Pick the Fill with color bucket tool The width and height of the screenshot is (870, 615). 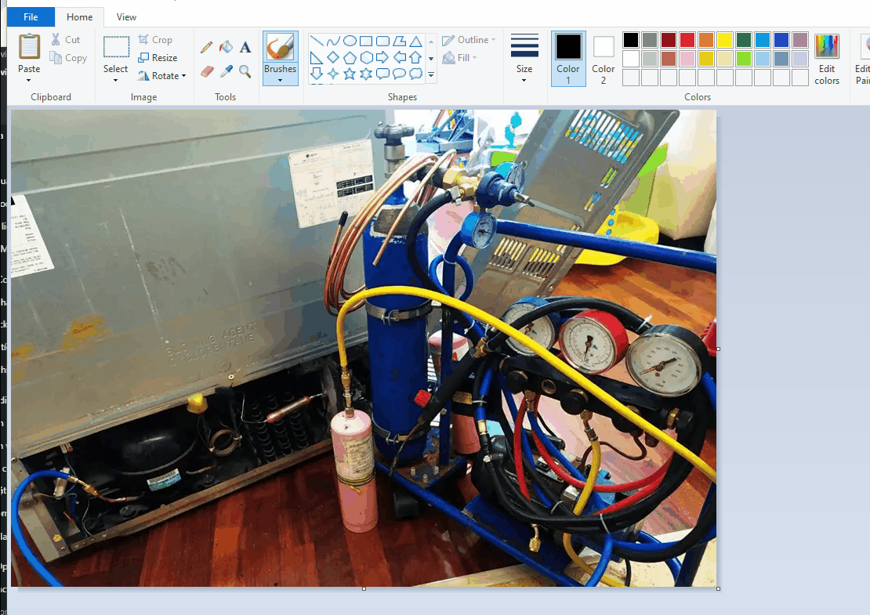coord(226,48)
